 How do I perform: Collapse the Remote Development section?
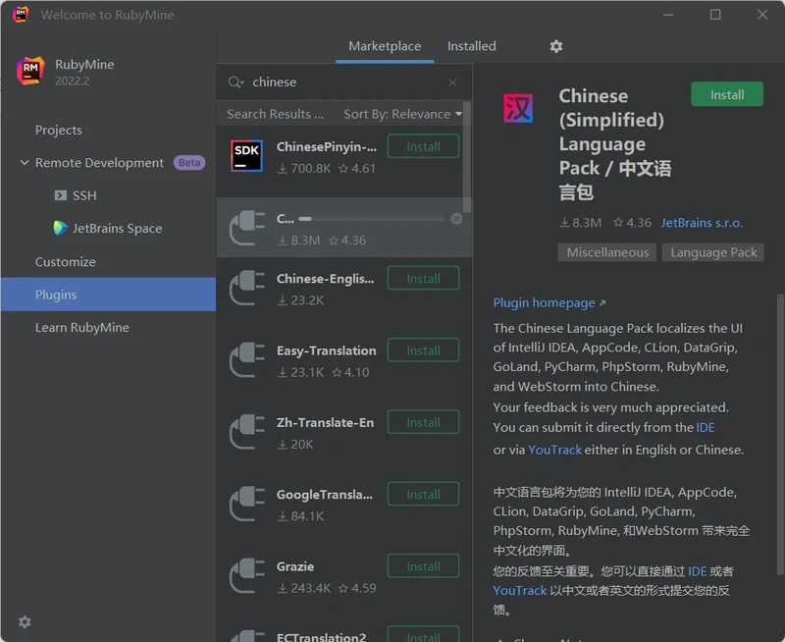23,162
